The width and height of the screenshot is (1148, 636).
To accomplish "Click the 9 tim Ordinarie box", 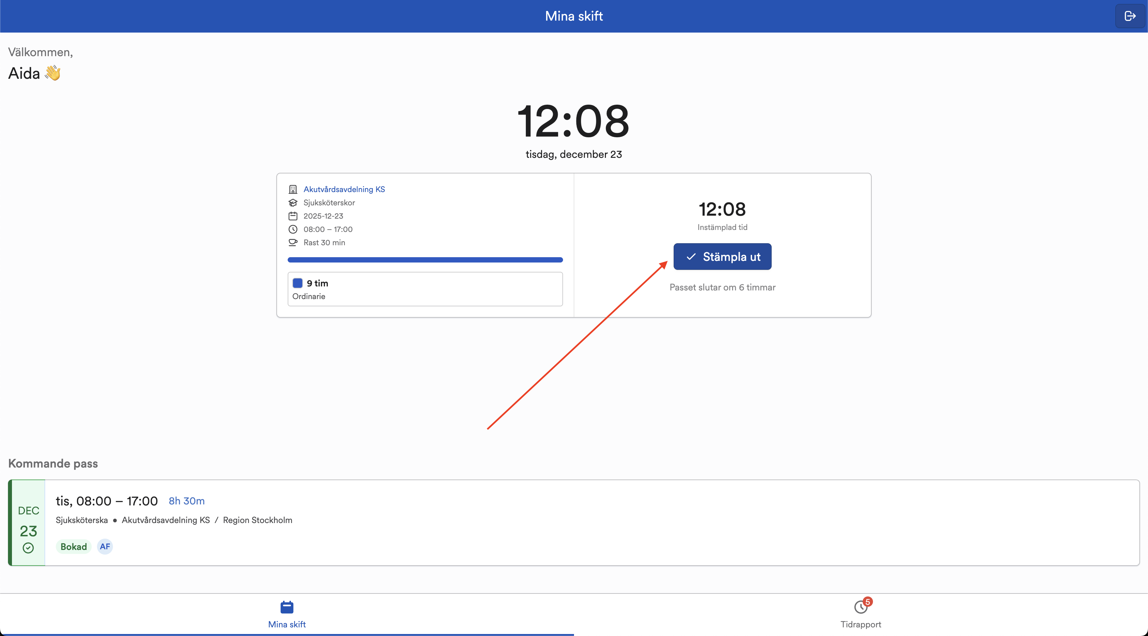I will tap(425, 289).
